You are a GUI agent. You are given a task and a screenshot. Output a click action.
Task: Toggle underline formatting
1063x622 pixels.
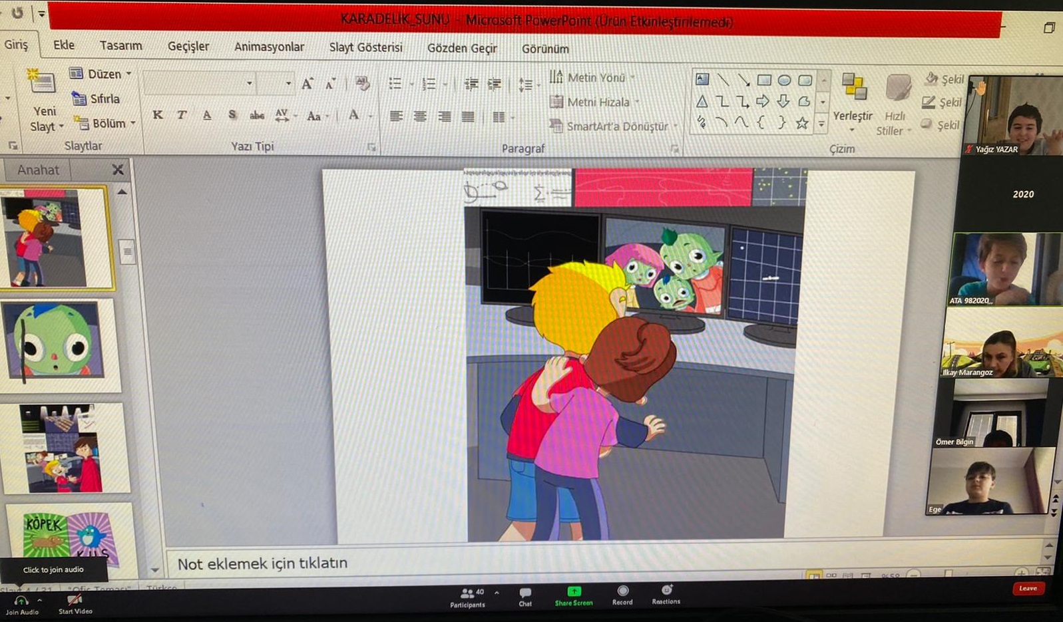pyautogui.click(x=207, y=116)
